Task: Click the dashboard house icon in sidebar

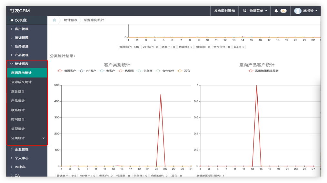Action: click(x=12, y=20)
